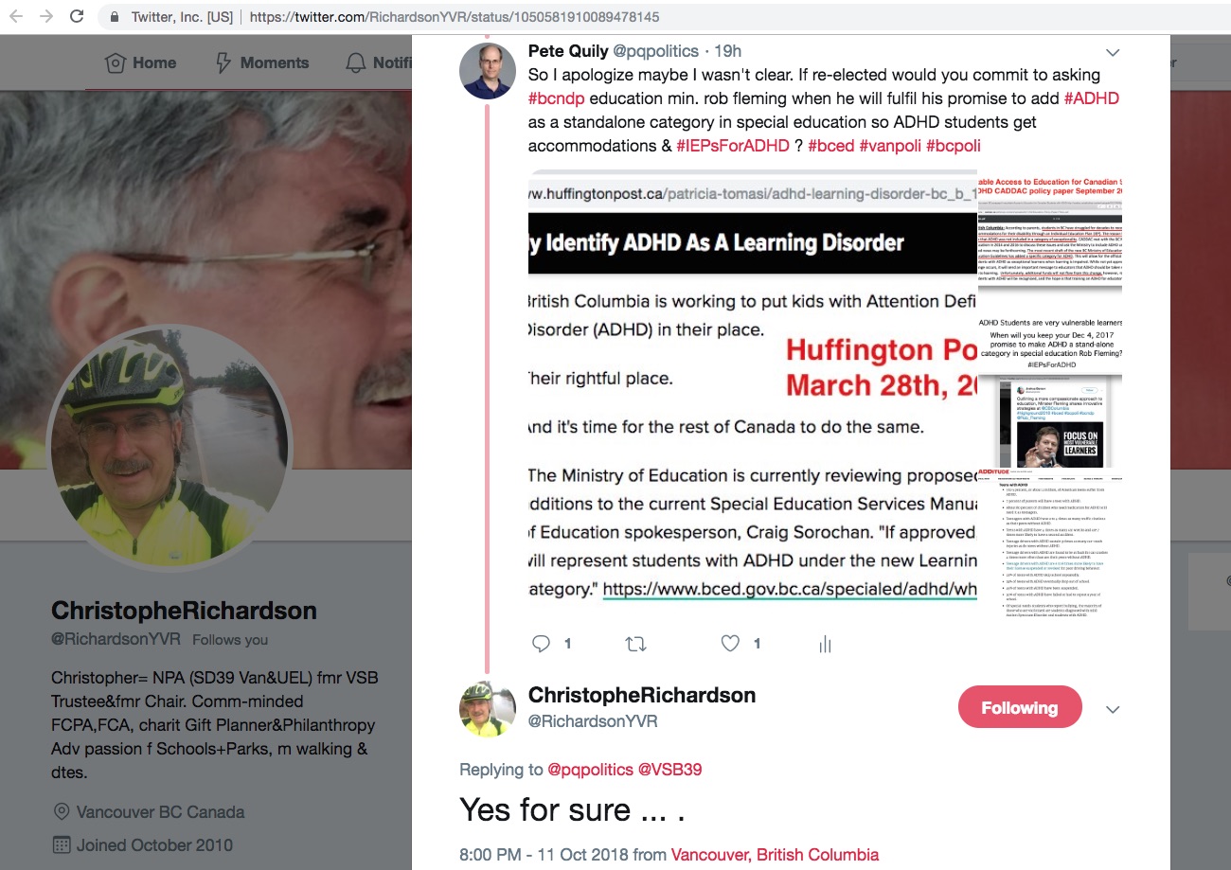The height and width of the screenshot is (870, 1231).
Task: Go to the Home tab
Action: (141, 62)
